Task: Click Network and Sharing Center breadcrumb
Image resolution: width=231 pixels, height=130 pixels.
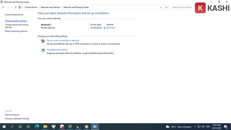Action: (x=76, y=7)
